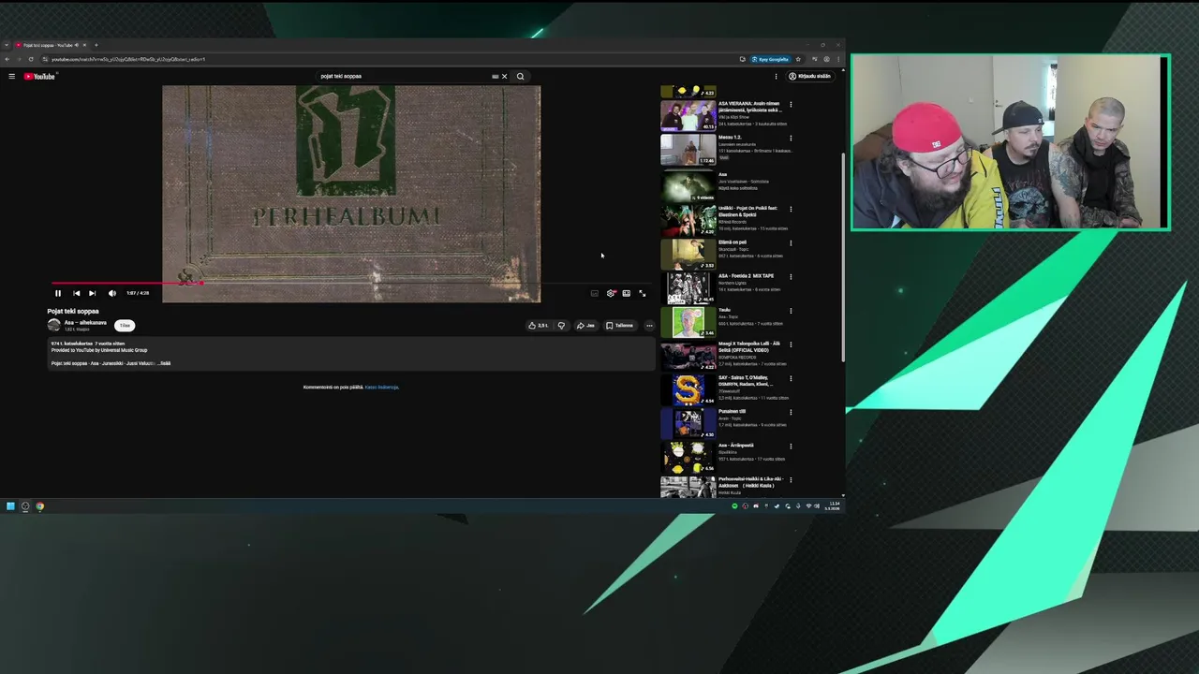Open the Chrome profile icon

826,59
